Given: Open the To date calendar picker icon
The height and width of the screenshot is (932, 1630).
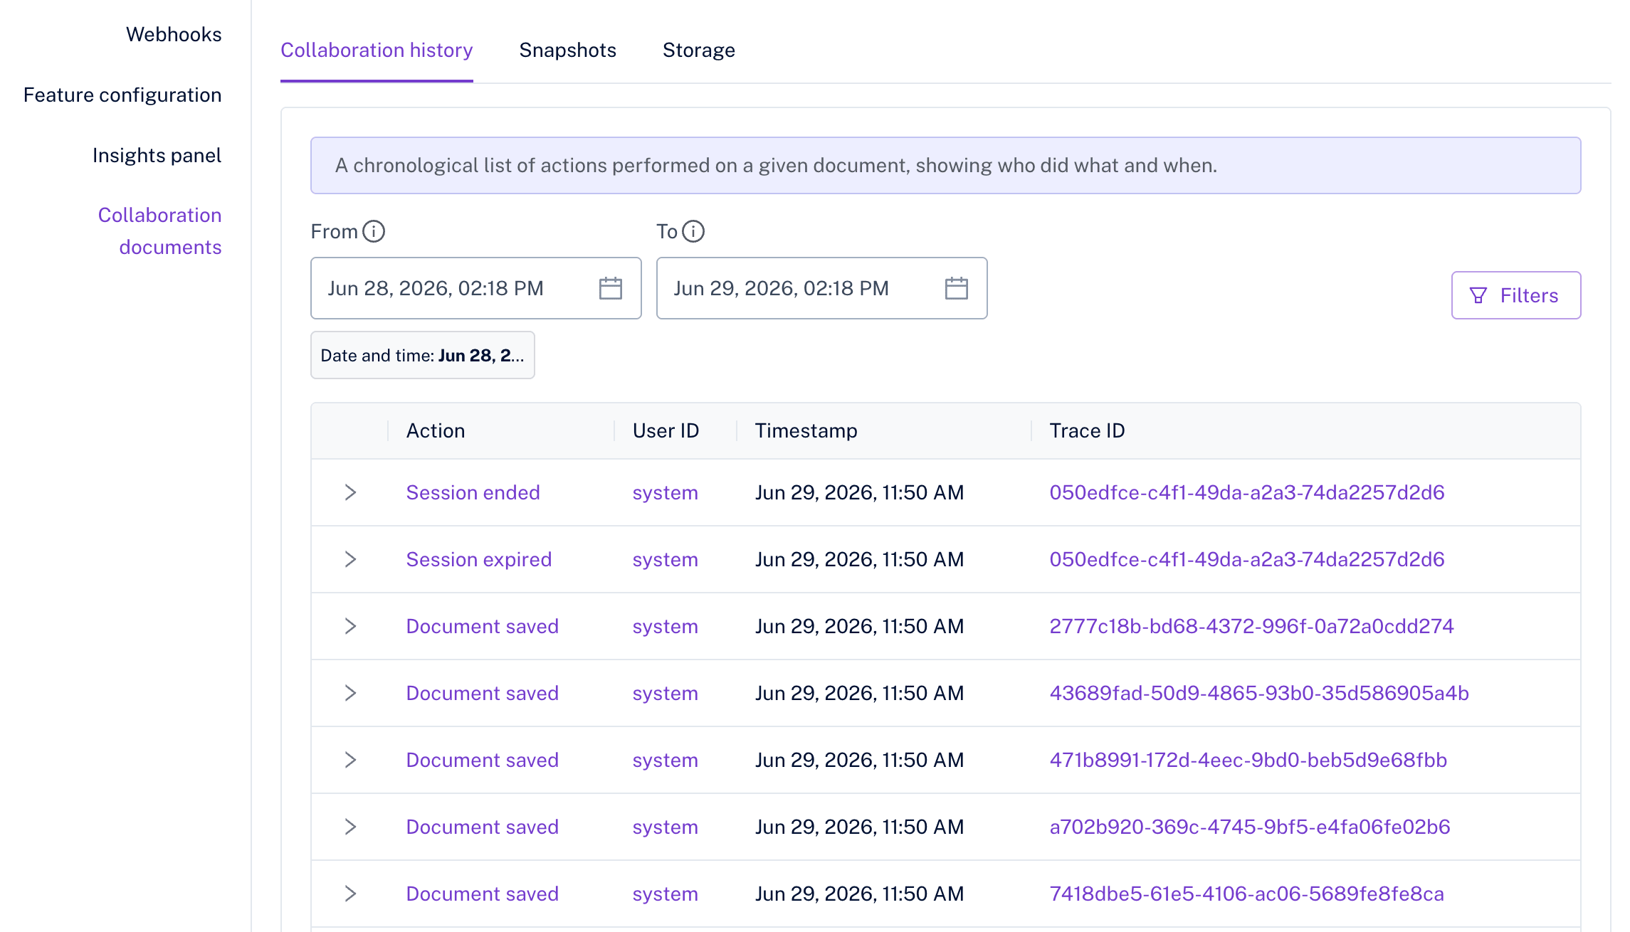Looking at the screenshot, I should click(x=957, y=288).
